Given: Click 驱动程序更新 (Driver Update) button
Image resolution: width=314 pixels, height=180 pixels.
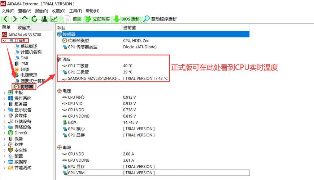Looking at the screenshot, I should point(161,19).
